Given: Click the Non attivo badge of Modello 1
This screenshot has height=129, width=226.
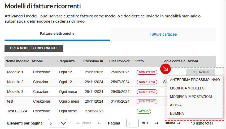Looking at the screenshot, I should [x=147, y=72].
